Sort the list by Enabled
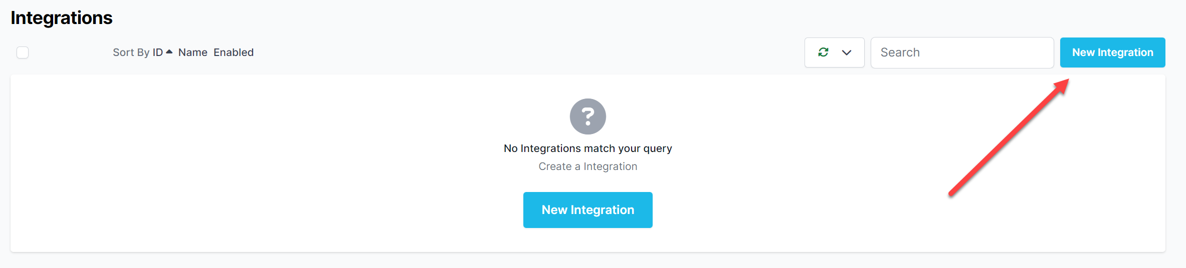The image size is (1186, 268). (234, 52)
